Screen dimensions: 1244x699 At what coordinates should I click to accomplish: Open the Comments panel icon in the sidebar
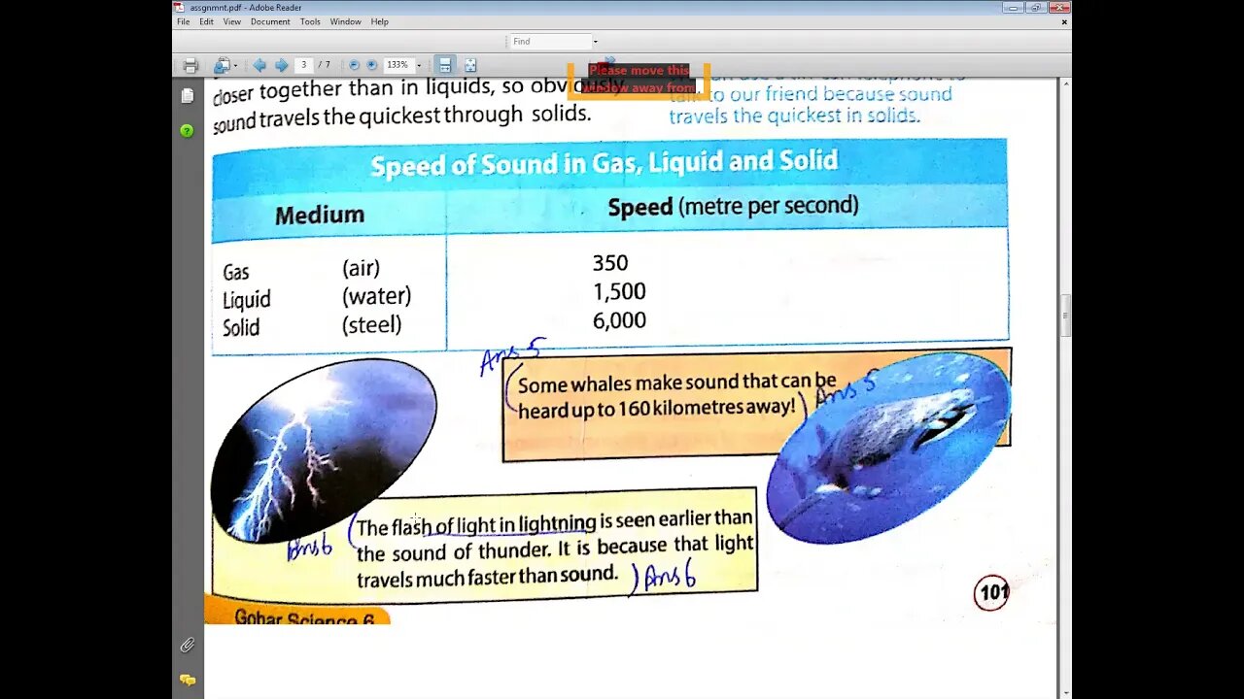188,681
